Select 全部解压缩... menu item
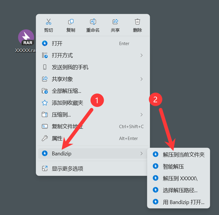219x215 pixels. pos(92,91)
